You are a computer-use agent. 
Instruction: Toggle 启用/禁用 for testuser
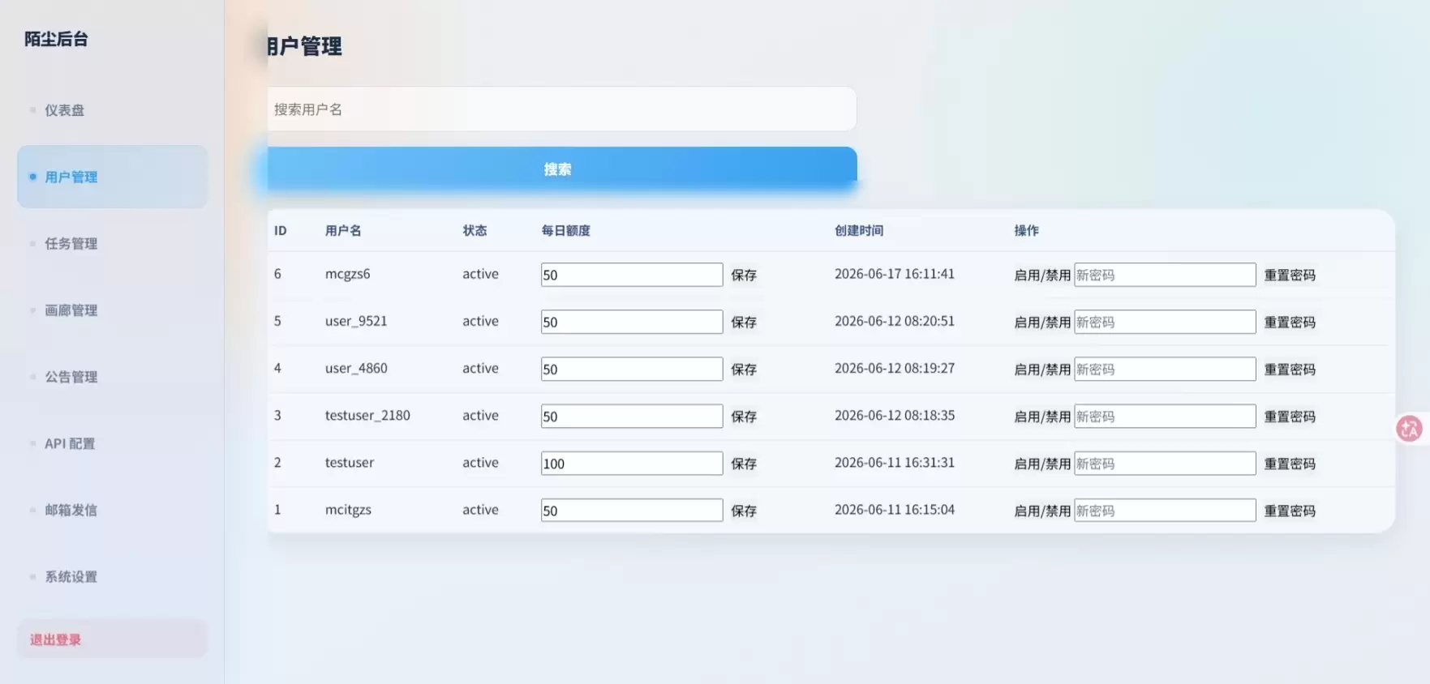(1042, 464)
